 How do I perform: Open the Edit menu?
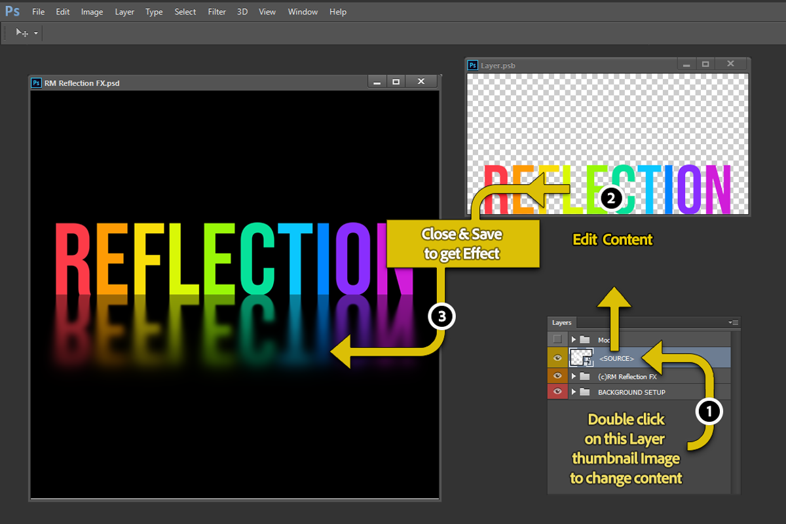(x=63, y=12)
